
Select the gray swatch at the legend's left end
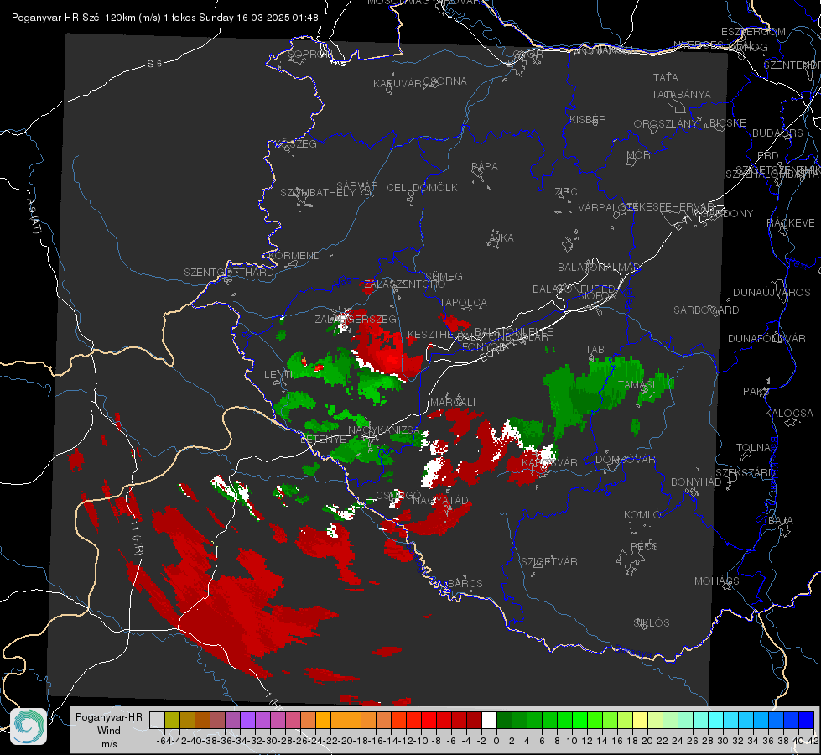(x=157, y=721)
